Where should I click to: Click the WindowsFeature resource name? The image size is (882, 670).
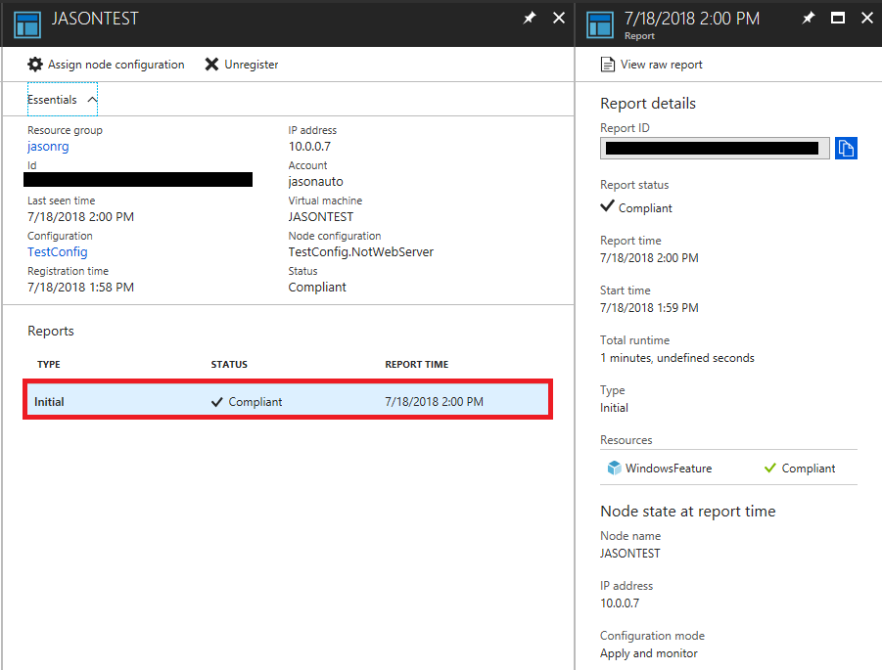pyautogui.click(x=669, y=469)
